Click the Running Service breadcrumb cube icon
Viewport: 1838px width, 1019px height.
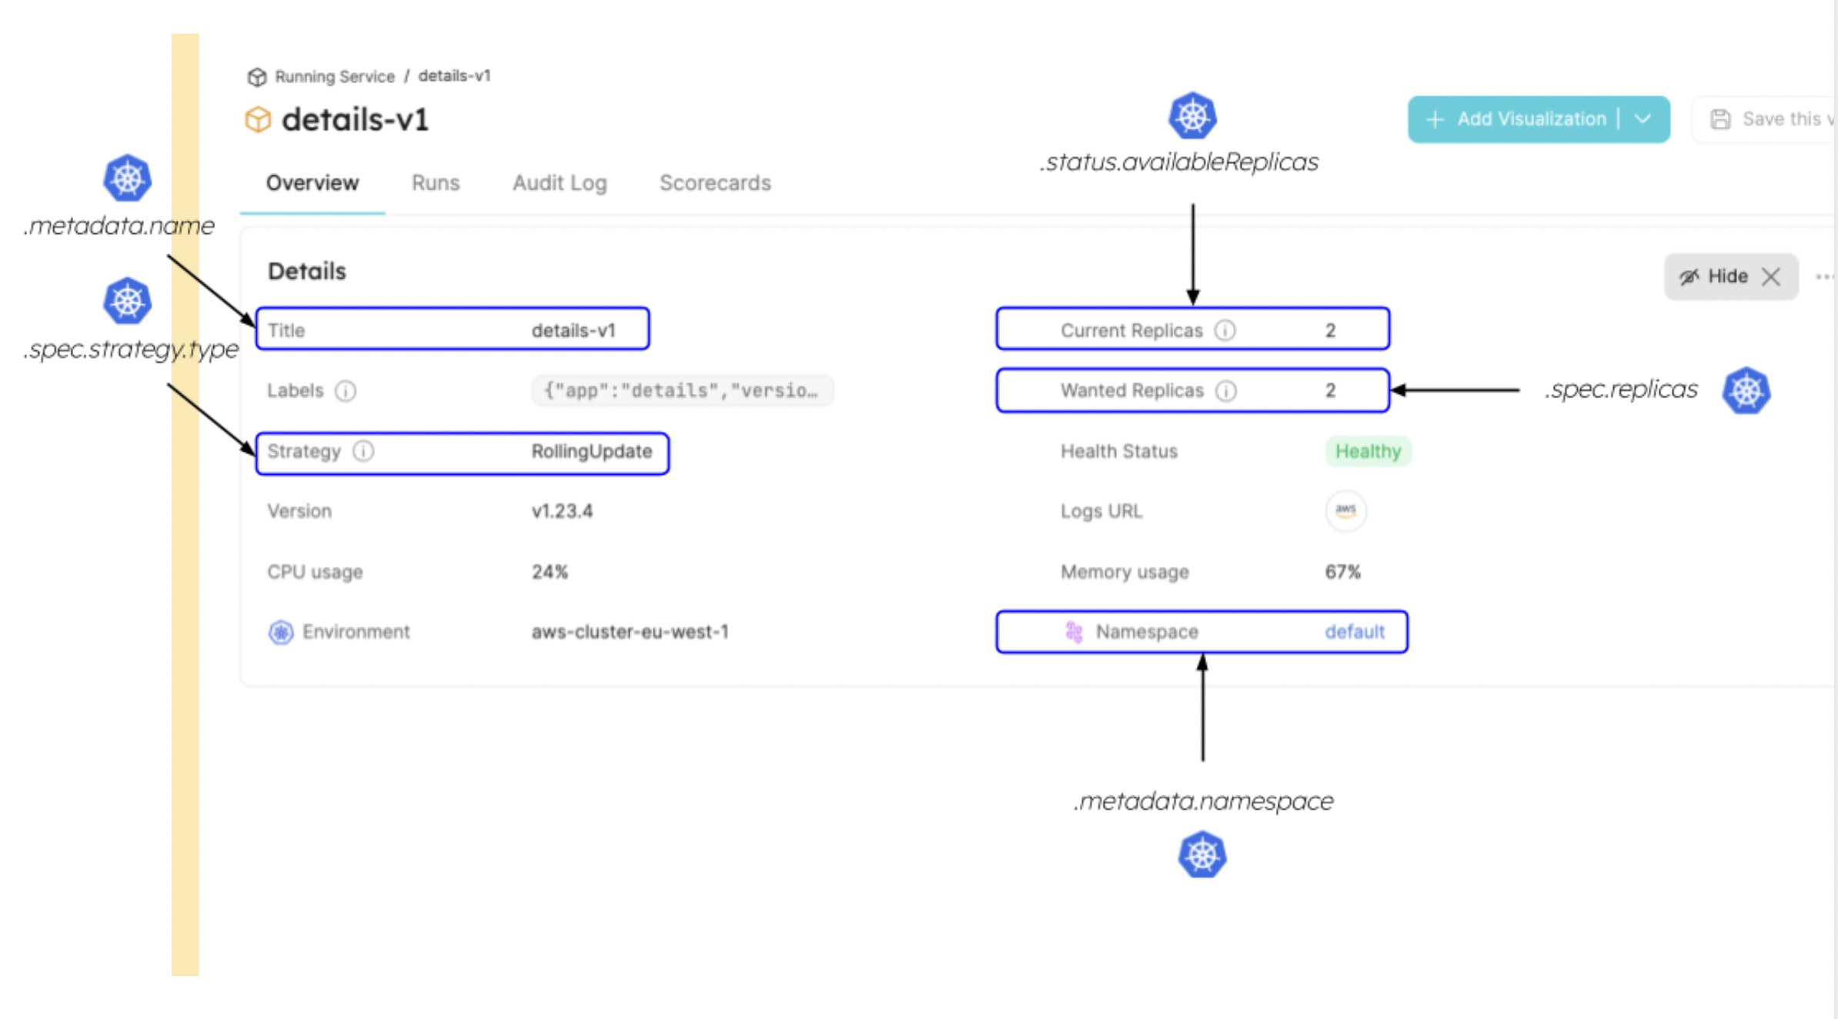tap(256, 77)
